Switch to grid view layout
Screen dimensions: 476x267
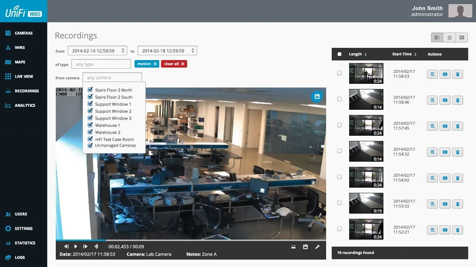461,37
